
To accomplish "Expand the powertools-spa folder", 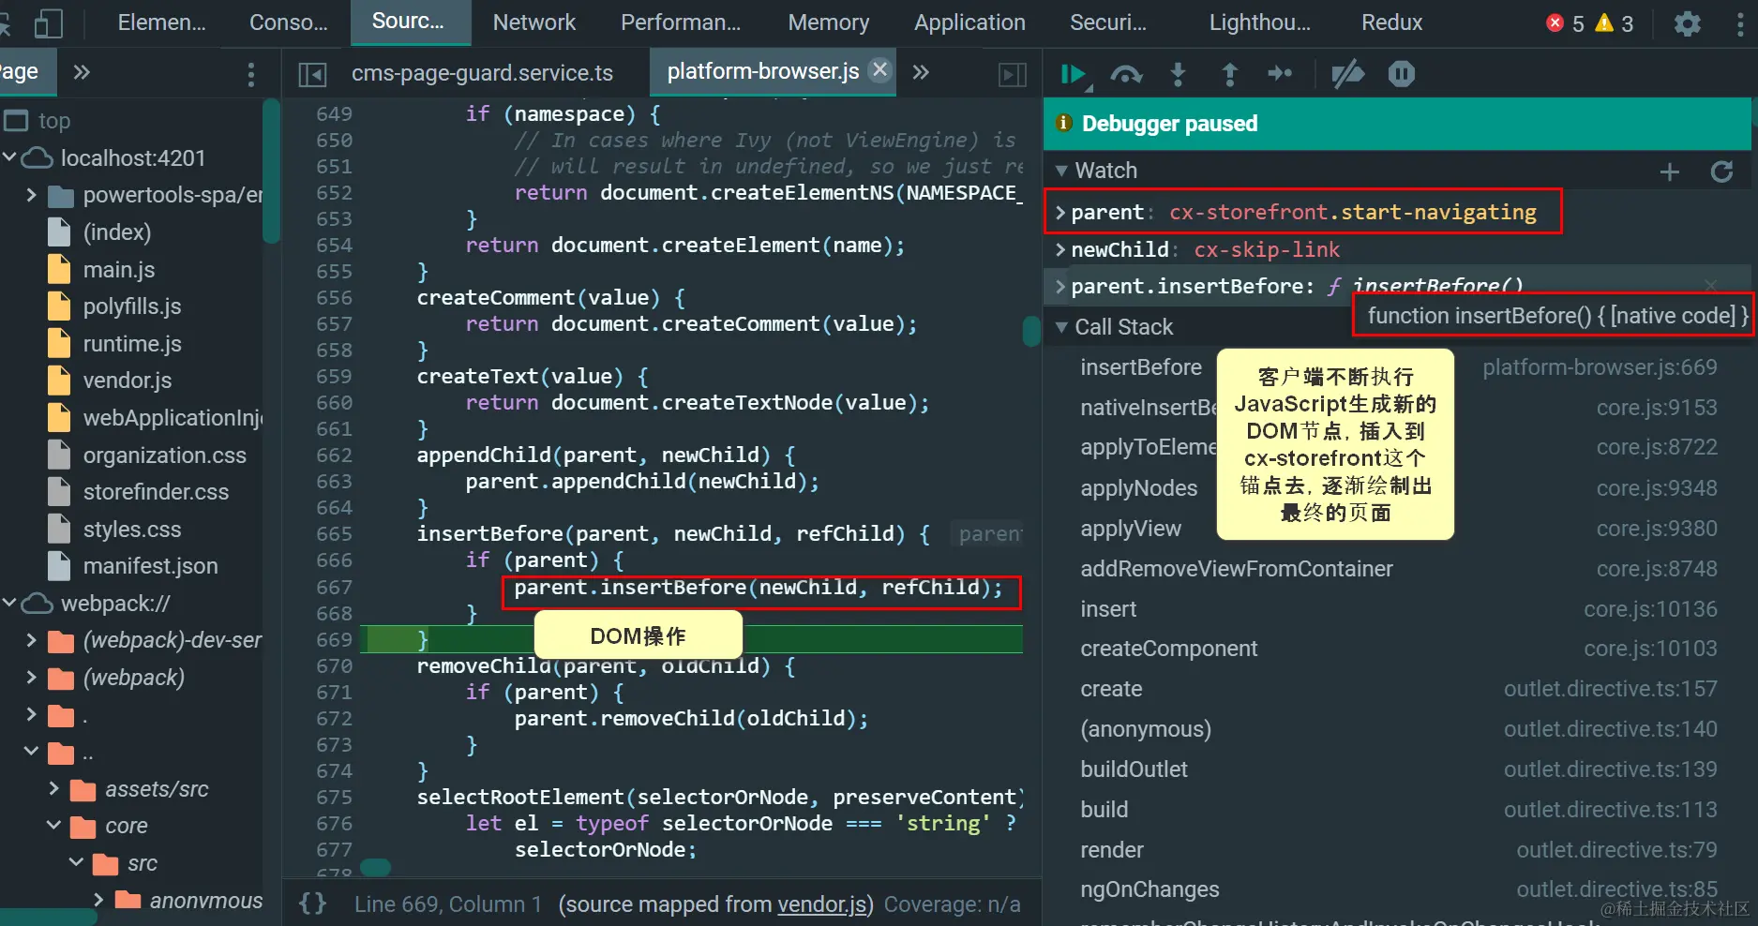I will (31, 195).
